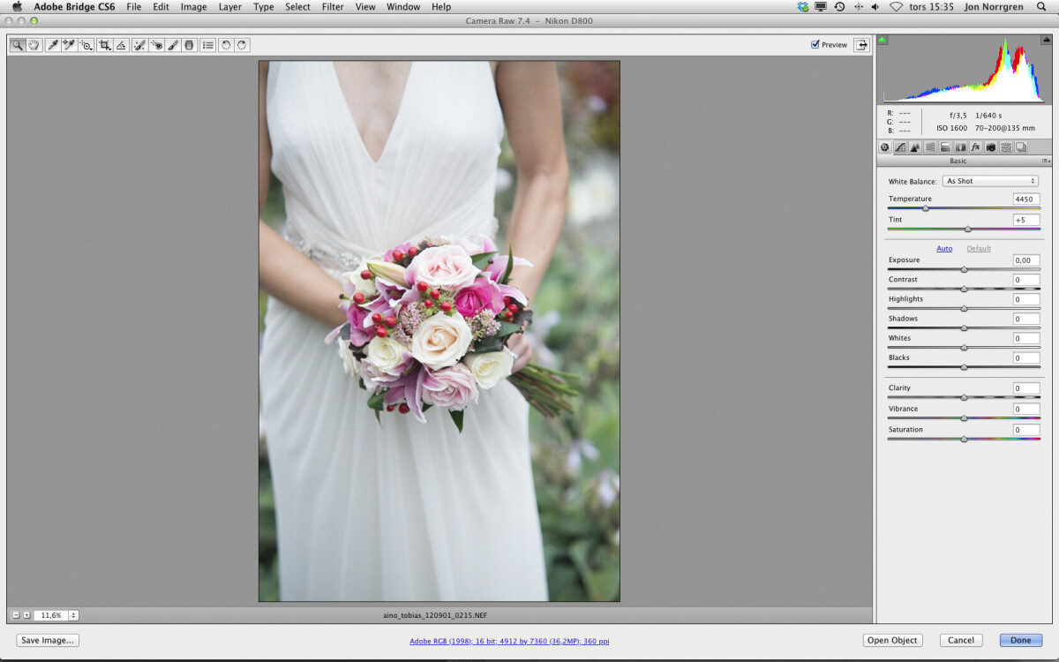
Task: Select the Spot Removal tool
Action: [139, 45]
